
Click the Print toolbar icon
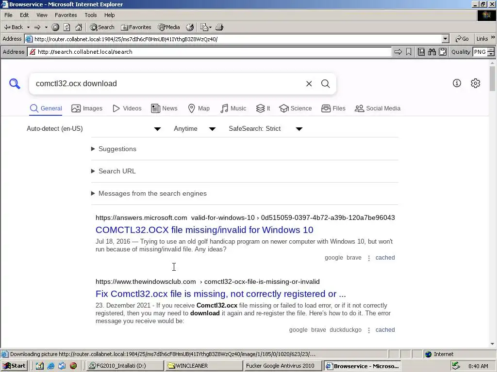point(219,27)
